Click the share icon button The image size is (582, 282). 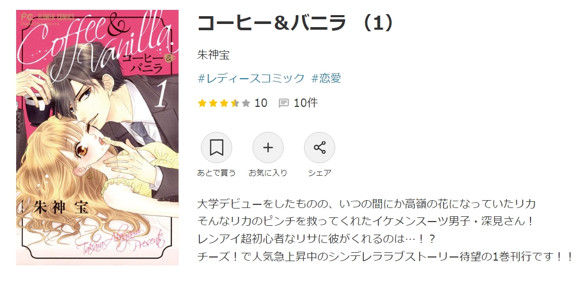pos(320,148)
